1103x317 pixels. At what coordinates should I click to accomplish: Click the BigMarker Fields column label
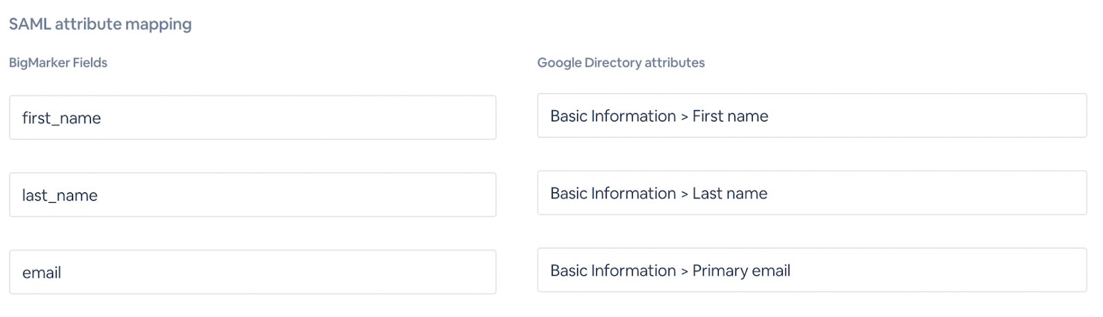pos(58,63)
